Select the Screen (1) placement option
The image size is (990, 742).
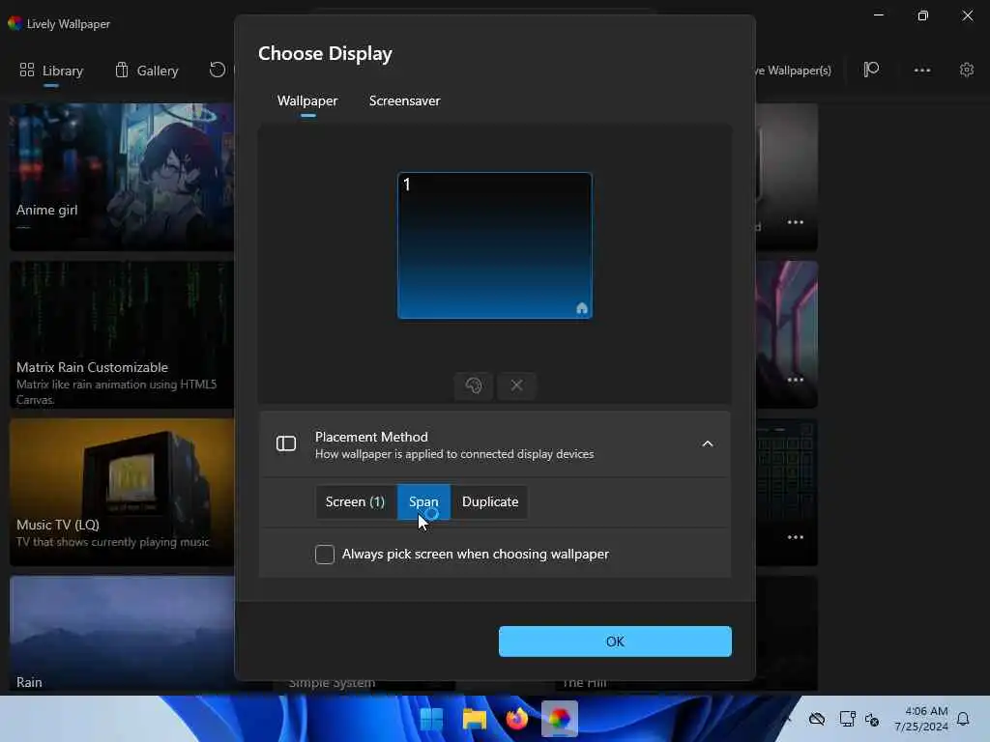(x=355, y=501)
